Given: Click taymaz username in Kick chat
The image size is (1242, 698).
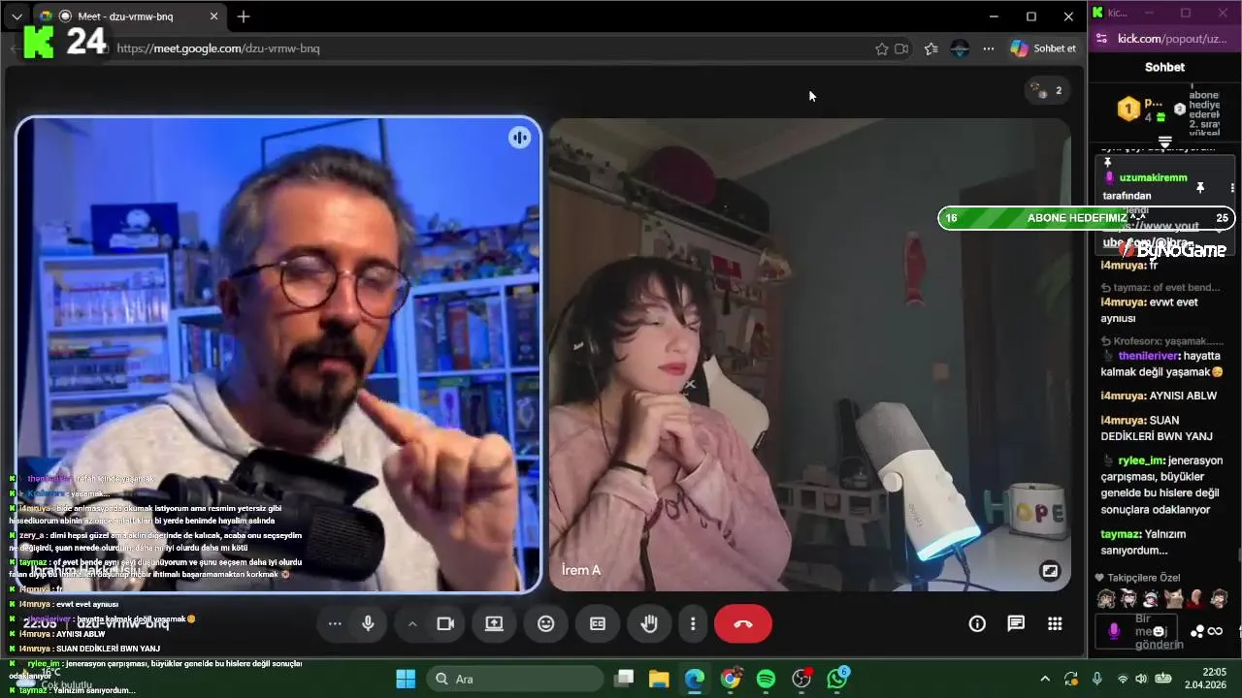Looking at the screenshot, I should (x=1119, y=534).
